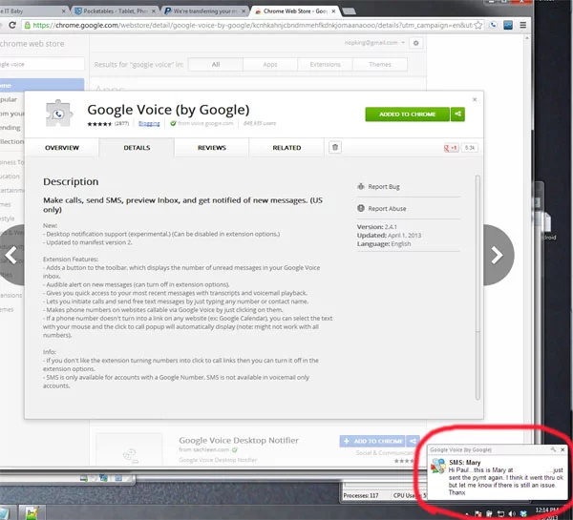Open a new browser tab

pyautogui.click(x=349, y=11)
